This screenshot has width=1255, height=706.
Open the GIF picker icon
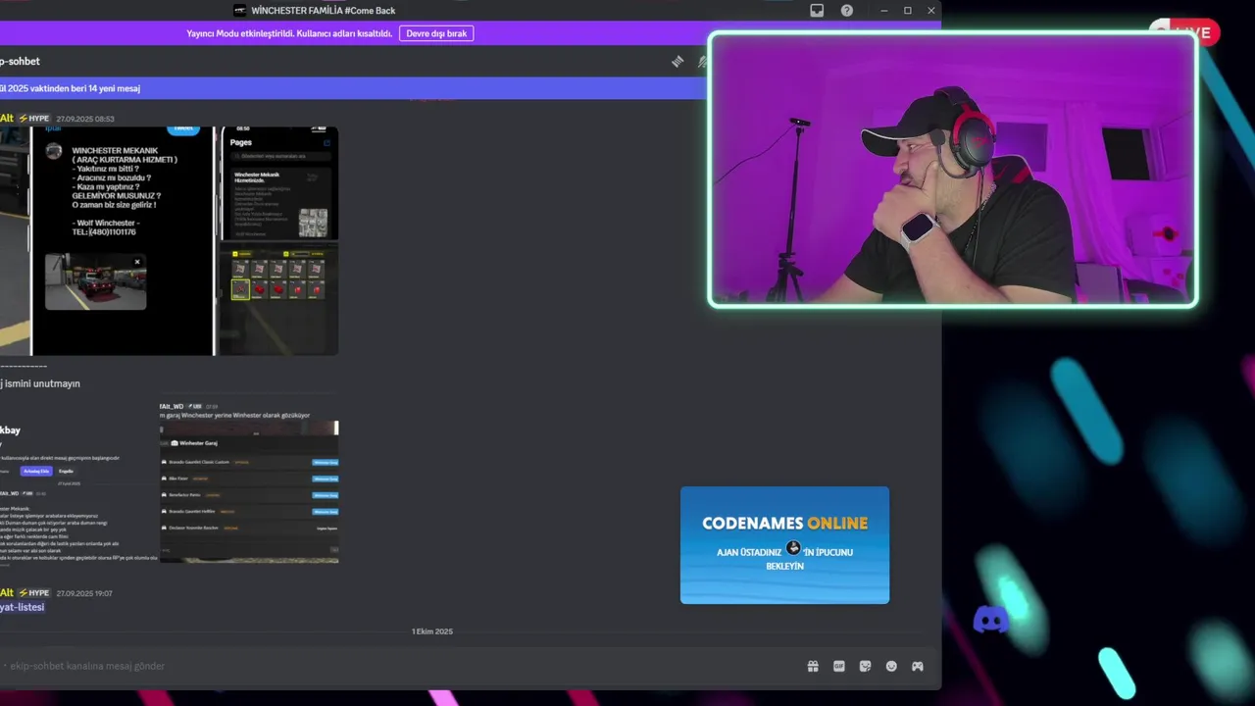pyautogui.click(x=839, y=666)
